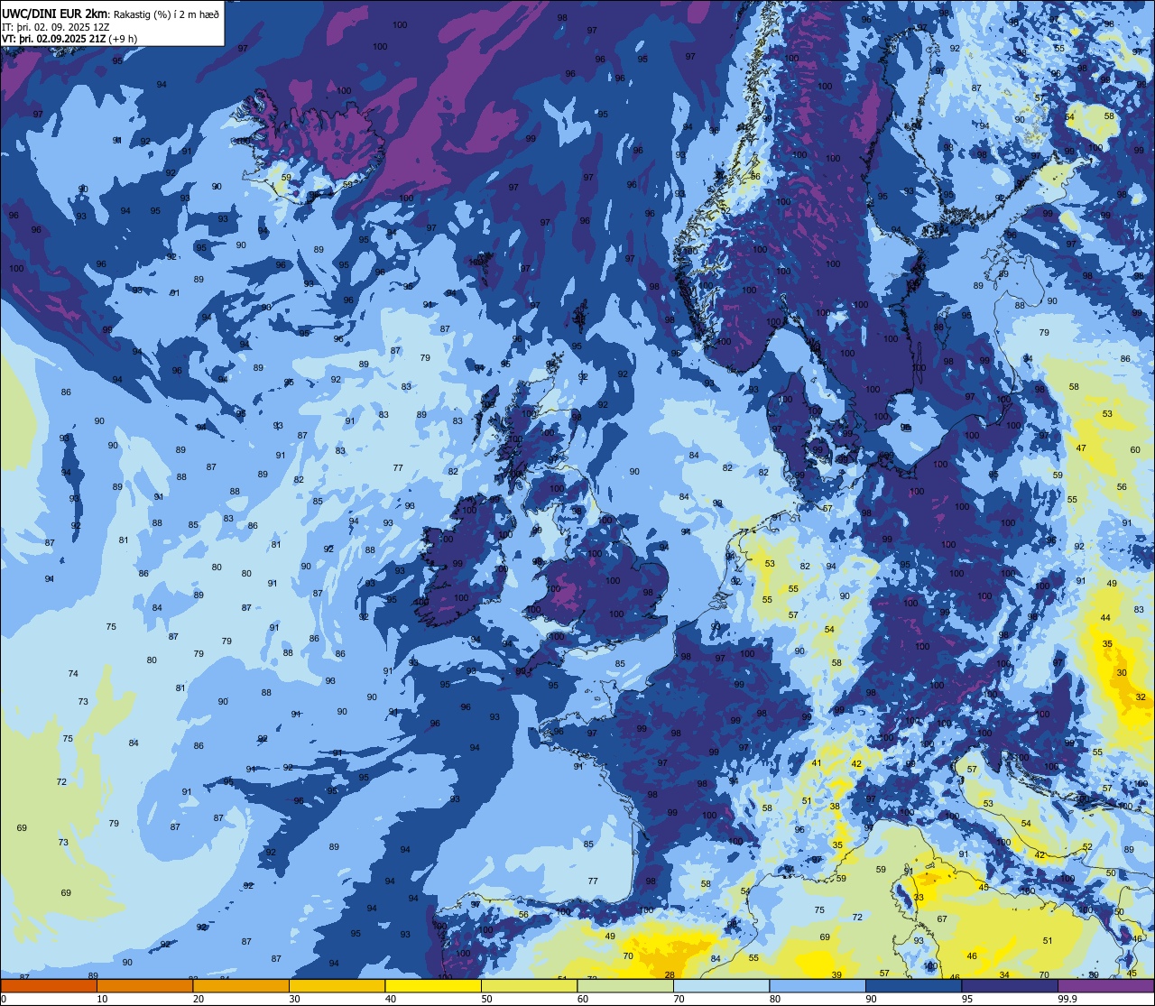Click the purple legend segment above 99.9

pyautogui.click(x=1105, y=985)
